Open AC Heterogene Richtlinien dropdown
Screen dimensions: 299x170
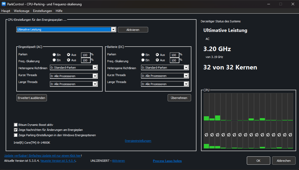coord(95,68)
